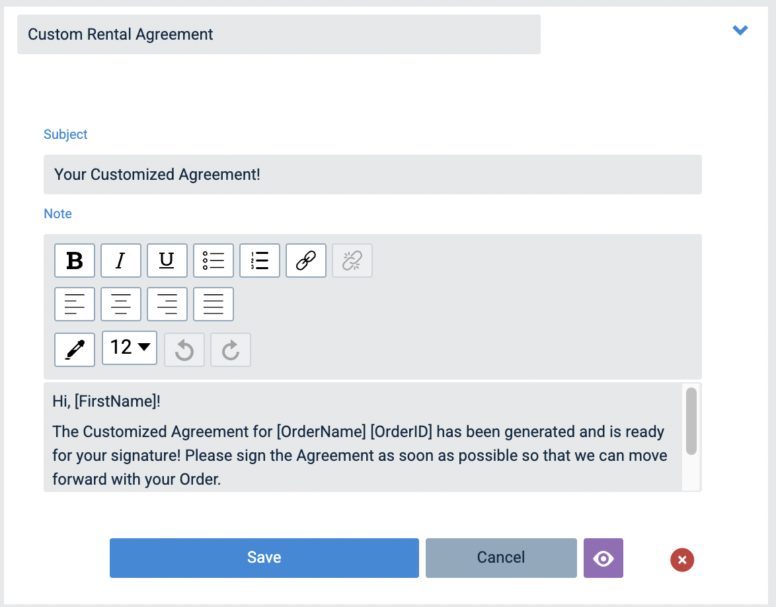
Task: Undo the last edit
Action: click(184, 349)
